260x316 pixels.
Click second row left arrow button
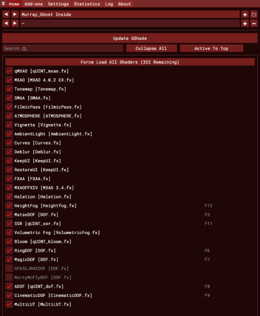tap(6, 23)
